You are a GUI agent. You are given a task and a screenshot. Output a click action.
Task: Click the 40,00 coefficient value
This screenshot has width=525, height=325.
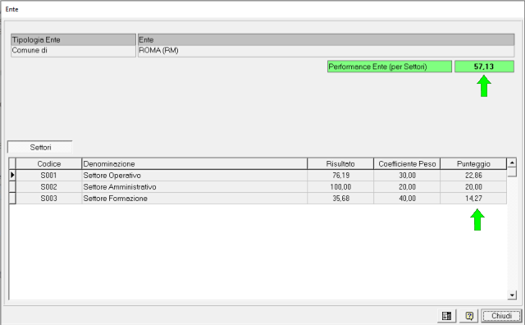(407, 198)
